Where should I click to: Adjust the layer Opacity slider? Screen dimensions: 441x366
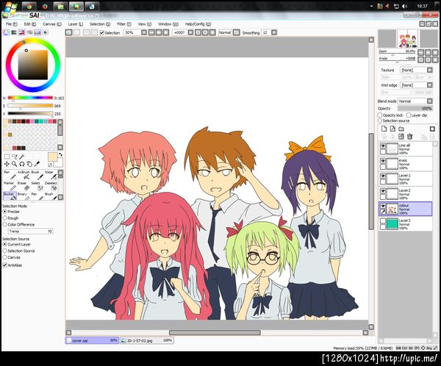tap(415, 108)
